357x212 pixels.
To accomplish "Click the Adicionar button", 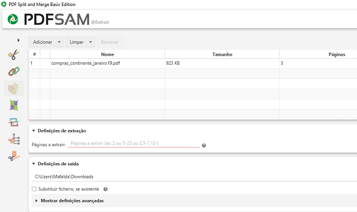I will (43, 42).
